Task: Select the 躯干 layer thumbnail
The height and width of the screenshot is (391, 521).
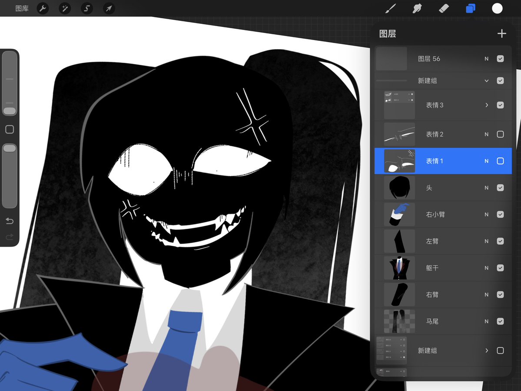Action: click(399, 268)
